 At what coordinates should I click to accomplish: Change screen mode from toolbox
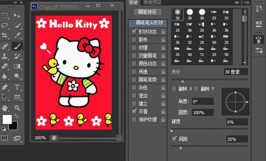pos(17,138)
